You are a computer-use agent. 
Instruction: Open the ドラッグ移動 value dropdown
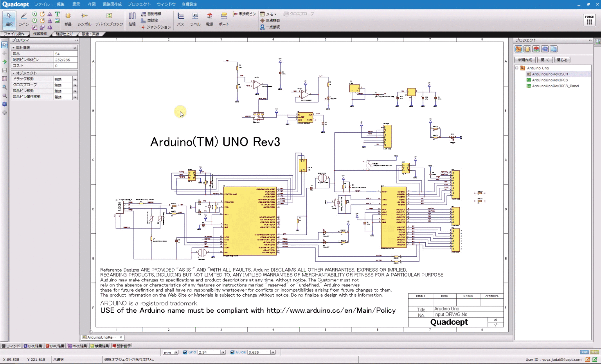coord(75,79)
